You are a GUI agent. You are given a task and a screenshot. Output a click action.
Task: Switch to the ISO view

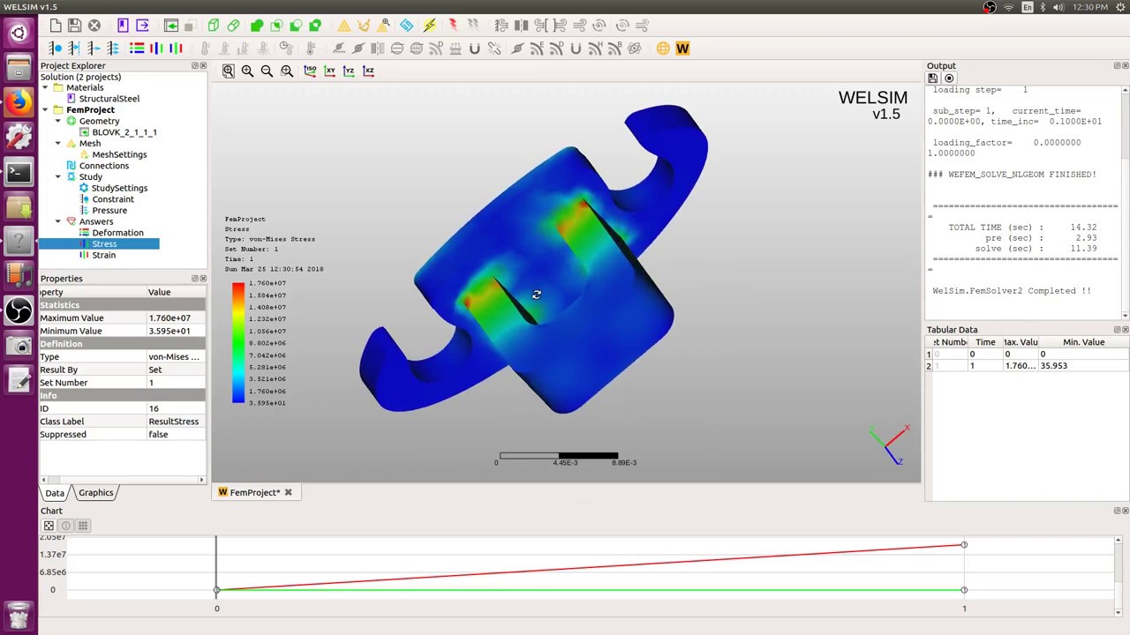(310, 71)
